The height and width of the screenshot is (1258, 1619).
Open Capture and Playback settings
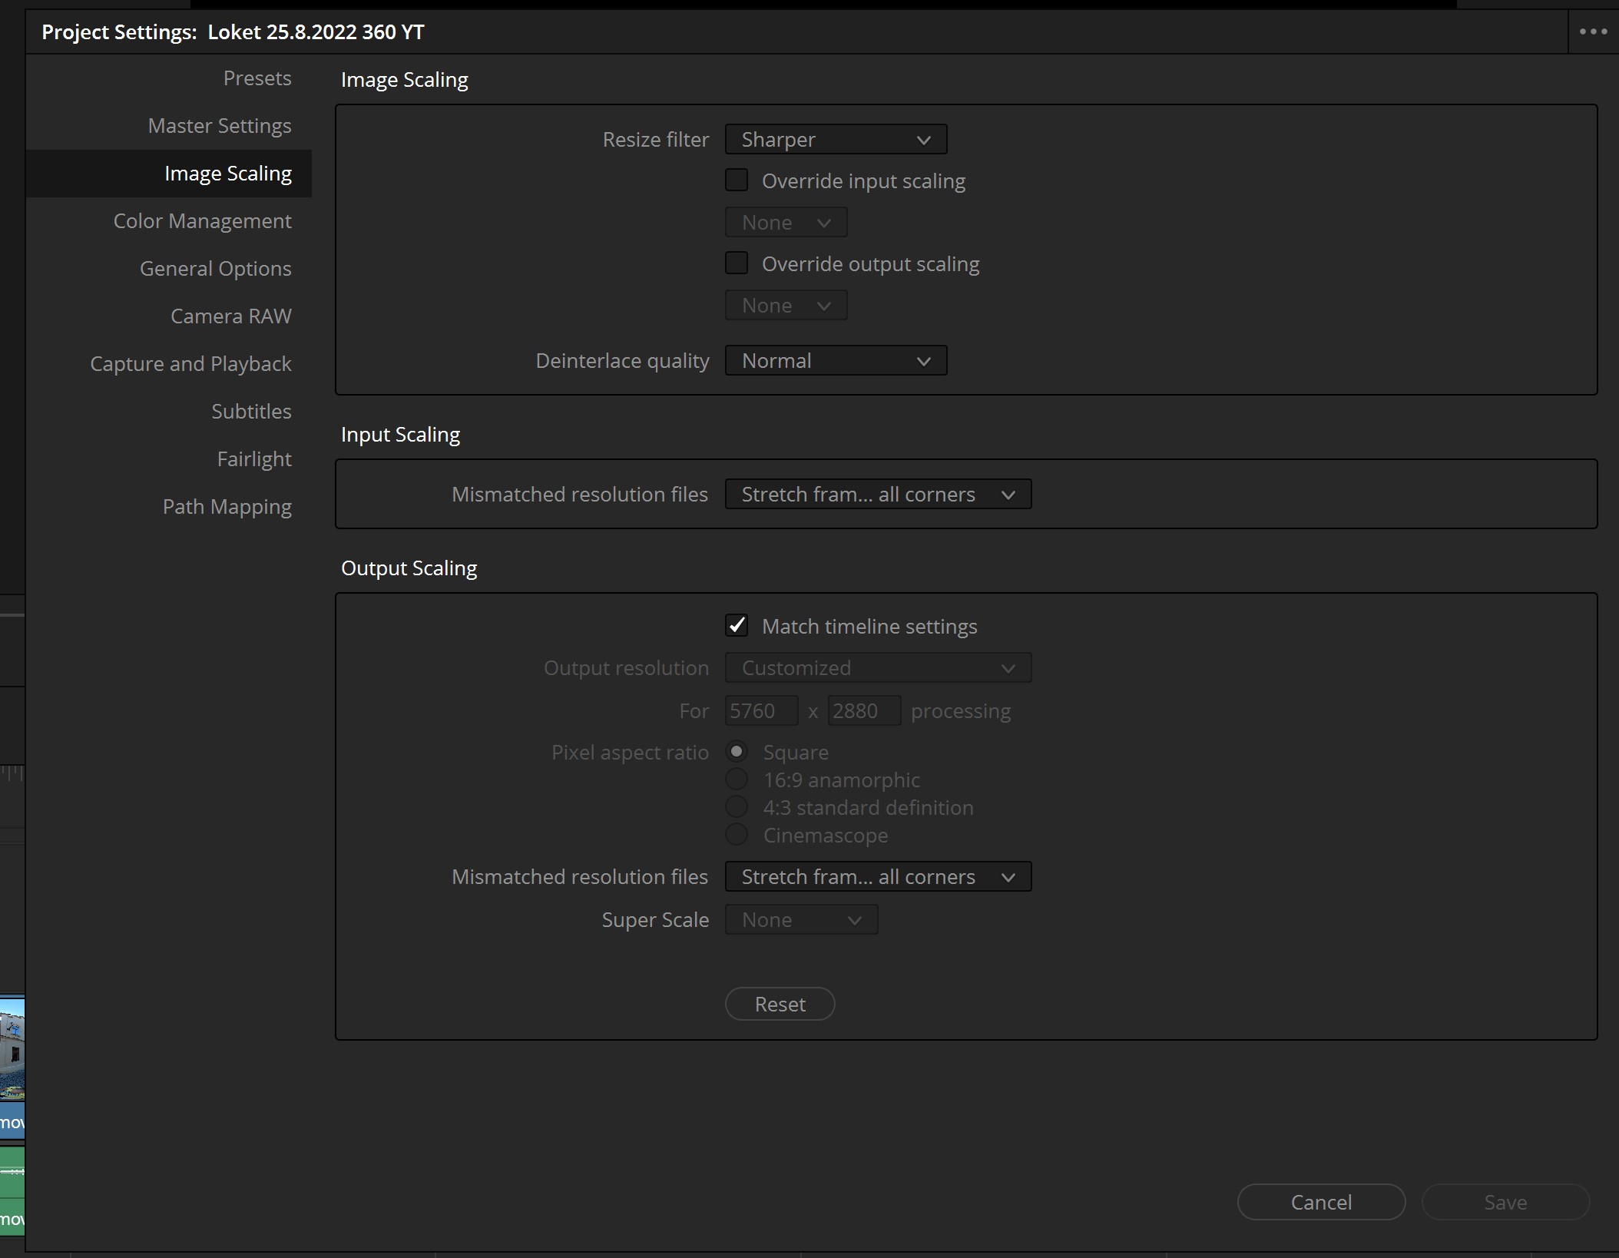pos(190,364)
